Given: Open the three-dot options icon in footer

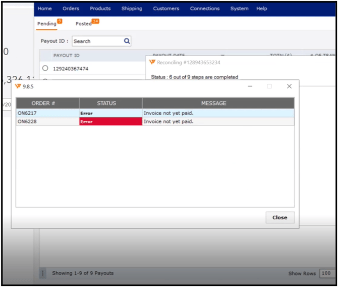Looking at the screenshot, I should [43, 273].
